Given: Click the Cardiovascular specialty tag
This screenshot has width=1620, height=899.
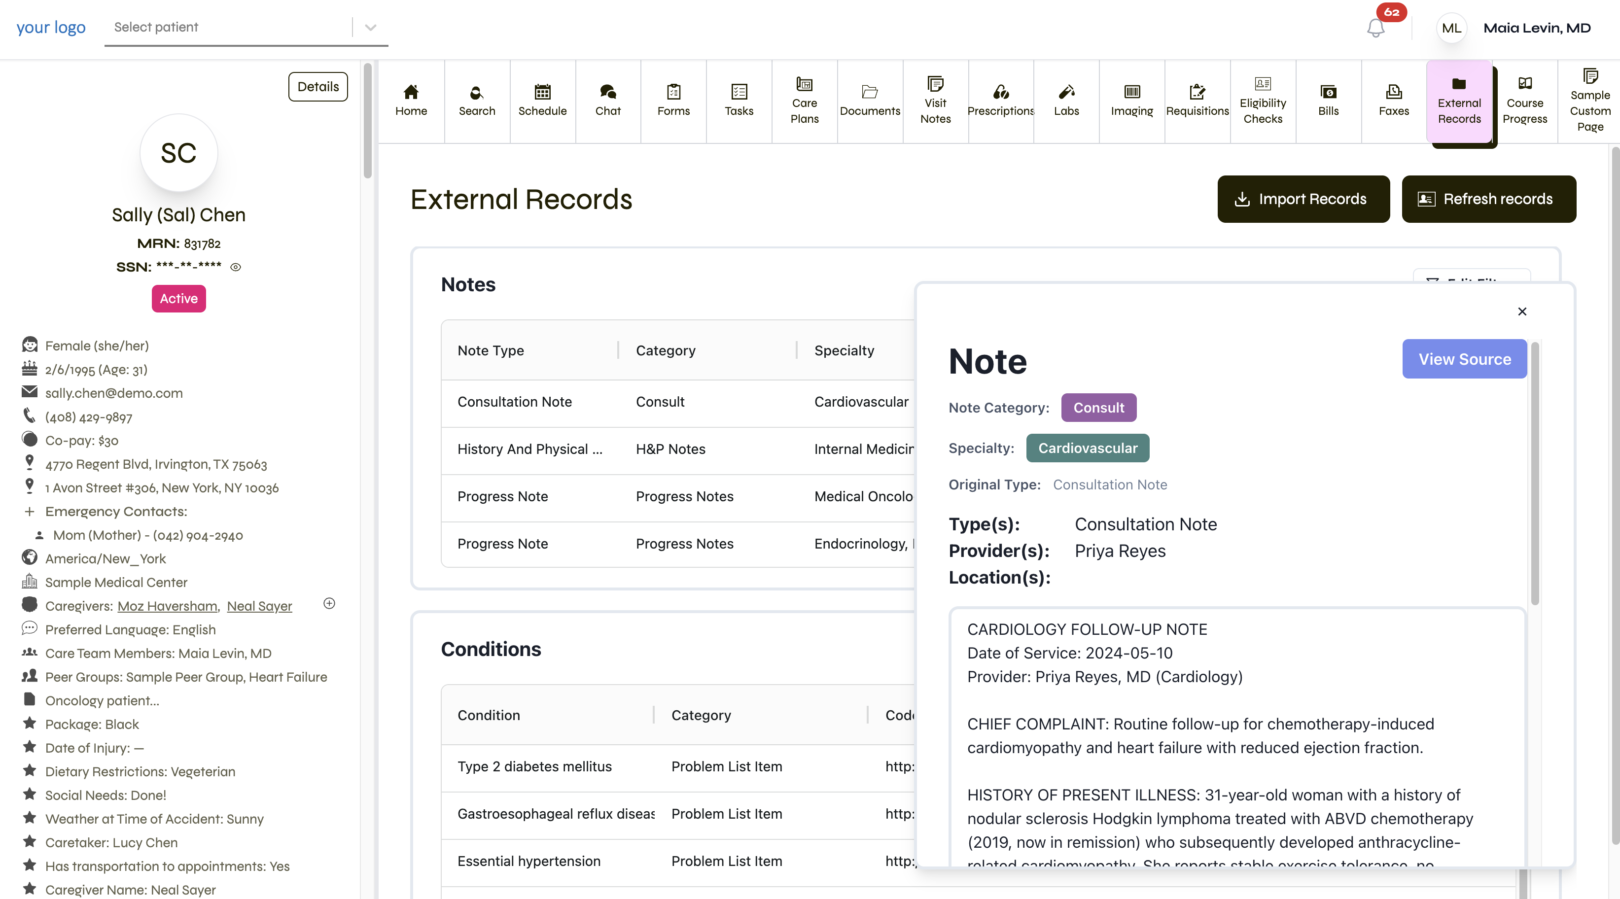Looking at the screenshot, I should 1088,448.
